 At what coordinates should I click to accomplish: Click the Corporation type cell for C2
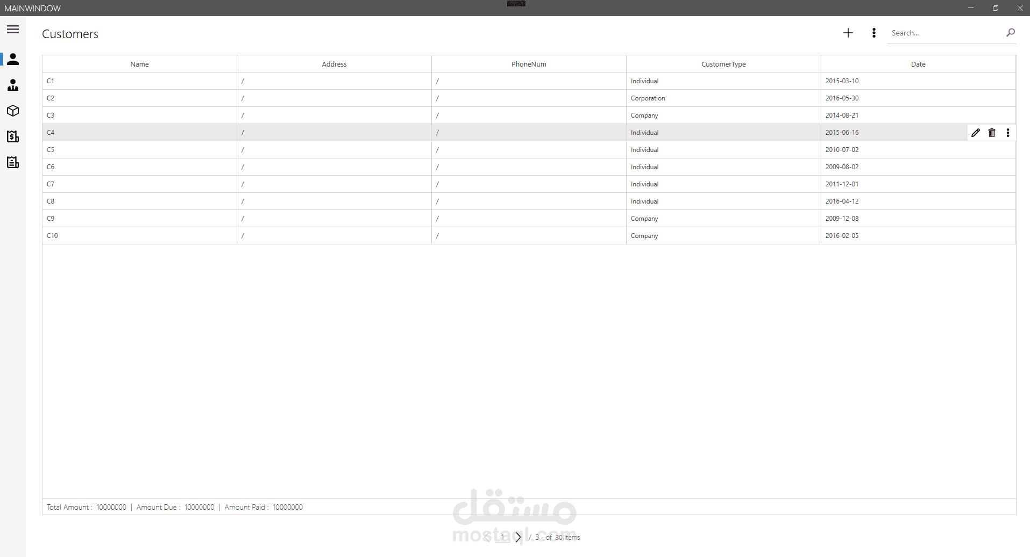[x=723, y=98]
